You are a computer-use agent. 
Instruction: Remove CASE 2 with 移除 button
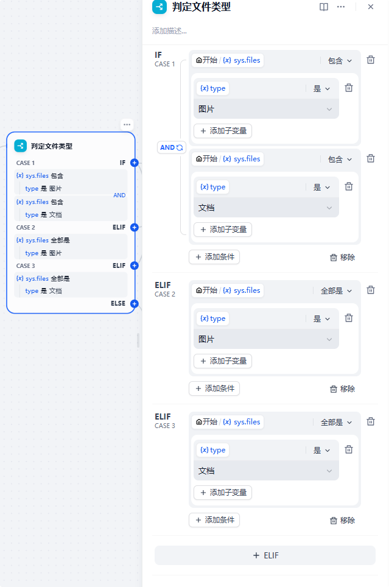pos(342,388)
